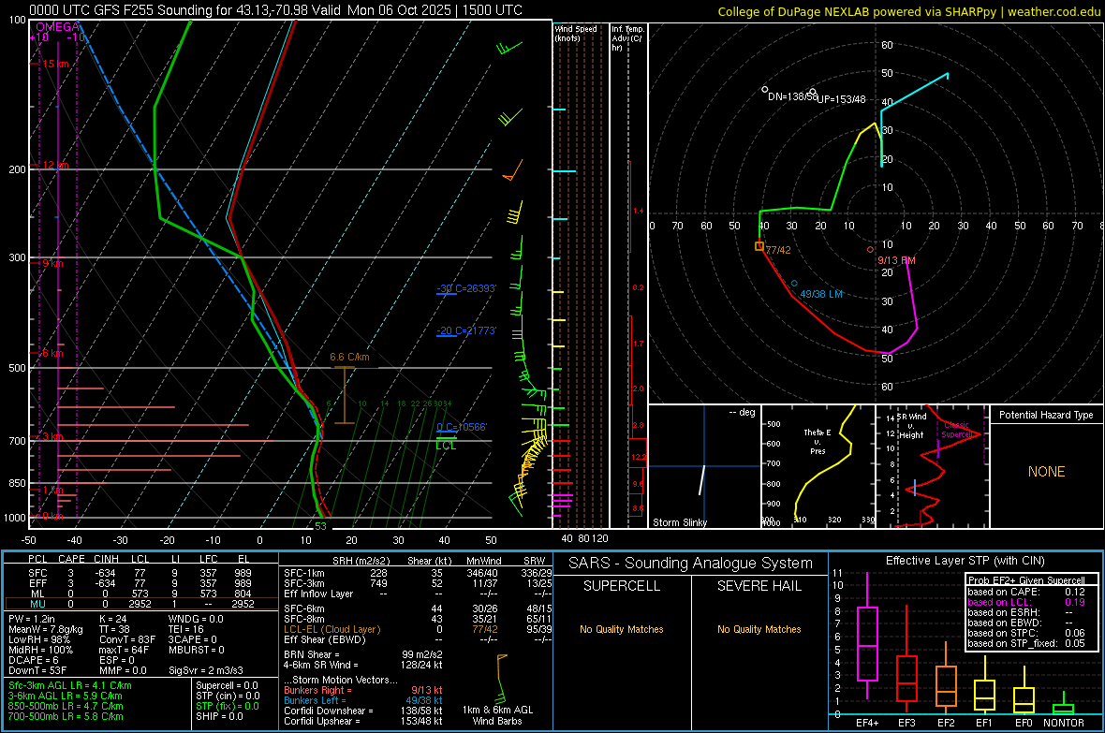
Task: Click the '-20 C=21773'' level label
Action: tap(466, 330)
